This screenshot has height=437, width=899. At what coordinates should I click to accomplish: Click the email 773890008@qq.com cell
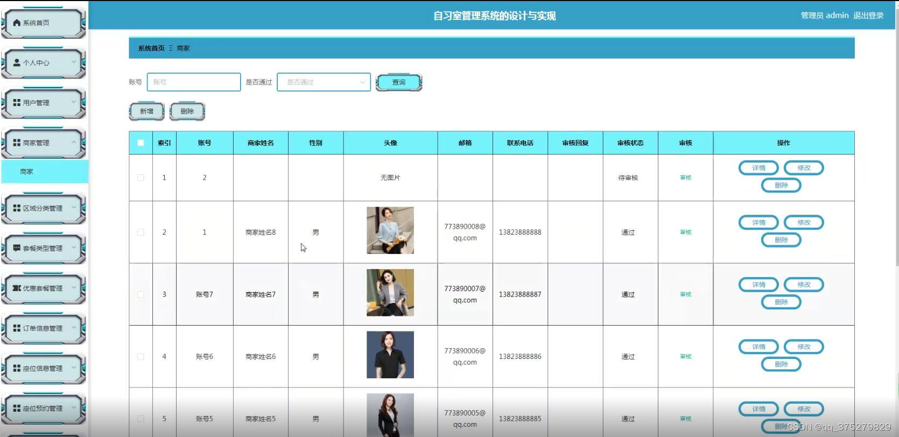465,232
